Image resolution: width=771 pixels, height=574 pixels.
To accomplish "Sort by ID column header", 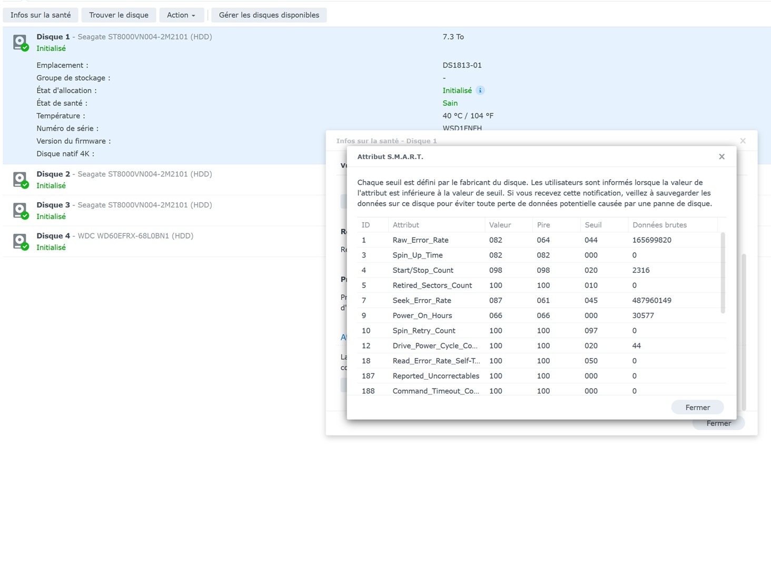I will tap(373, 225).
